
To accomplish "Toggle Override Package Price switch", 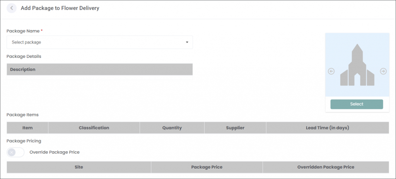I will [15, 152].
